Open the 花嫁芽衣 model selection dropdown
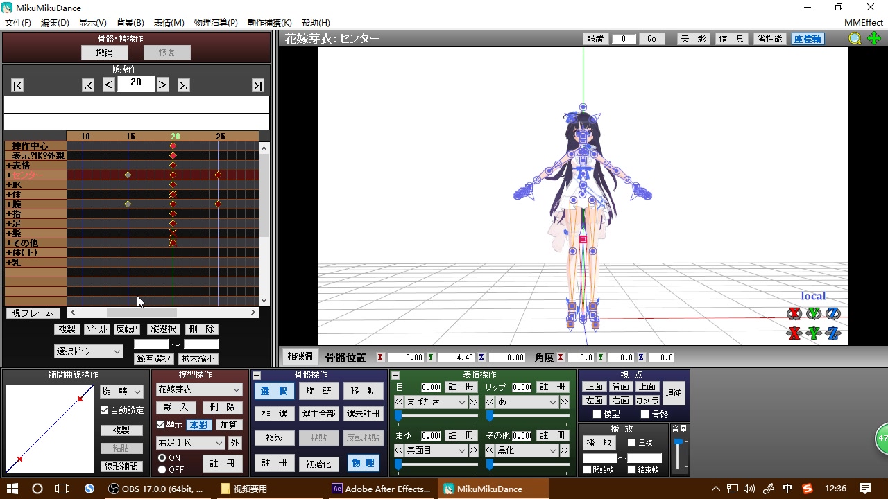This screenshot has width=888, height=499. [198, 390]
